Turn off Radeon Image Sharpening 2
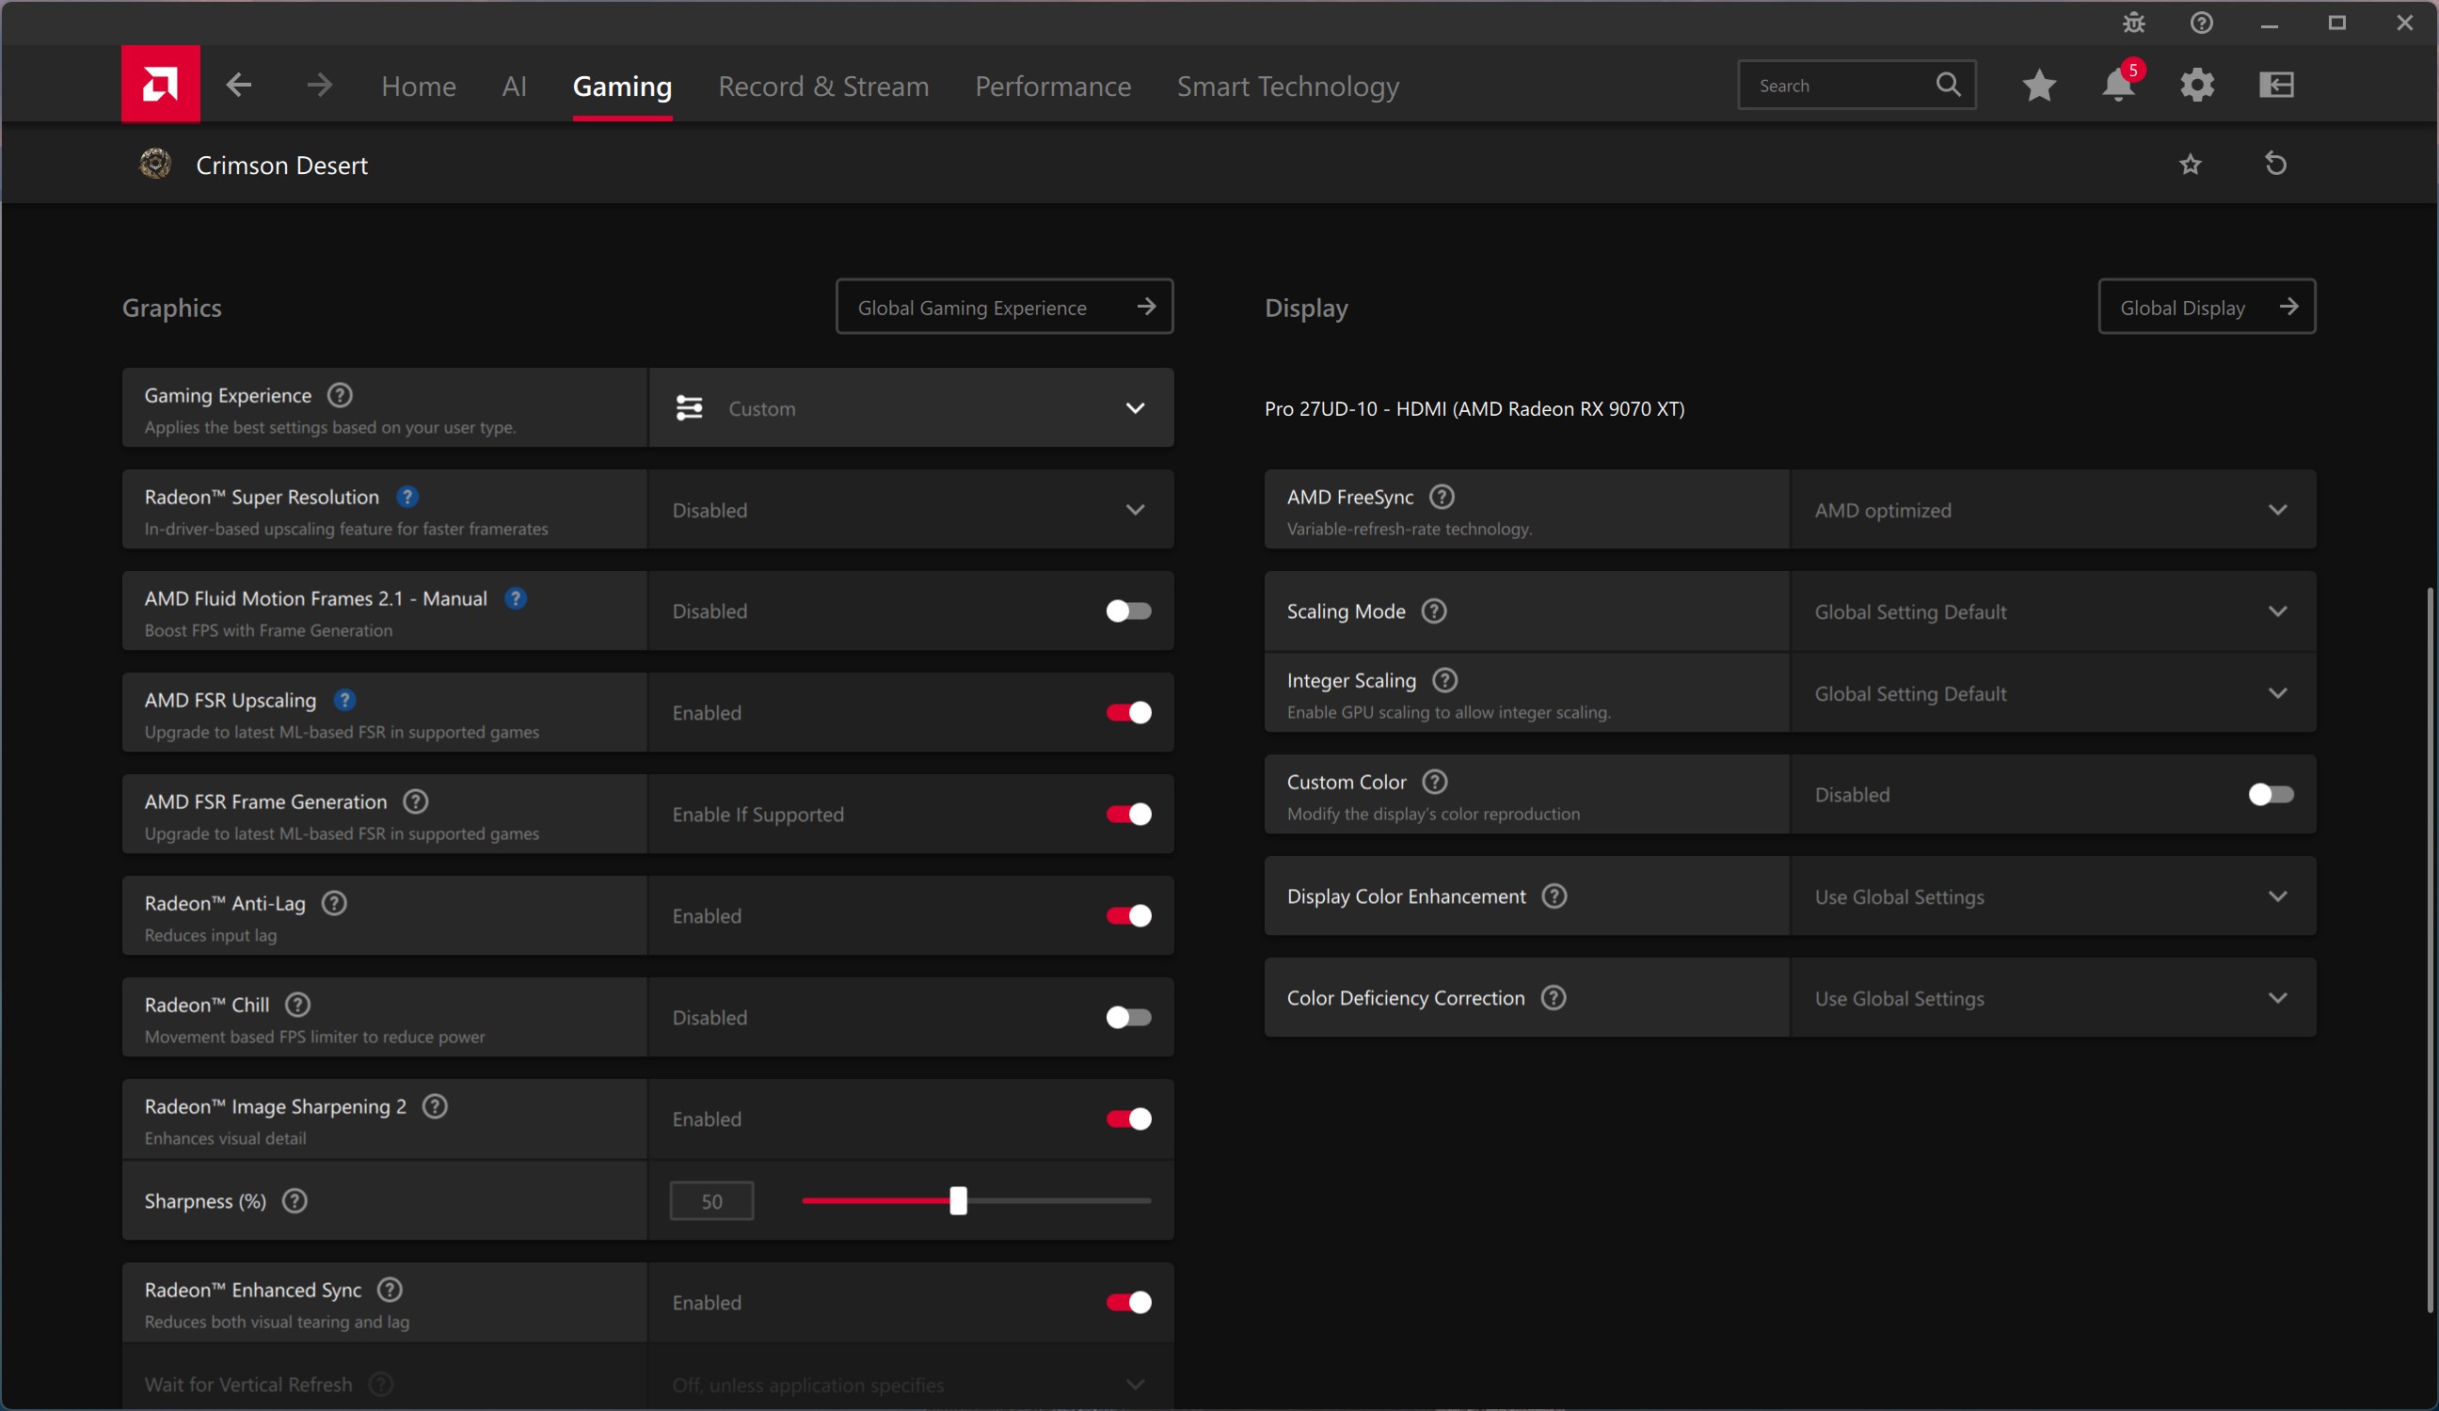Screen dimensions: 2439x1411 click(1128, 1118)
